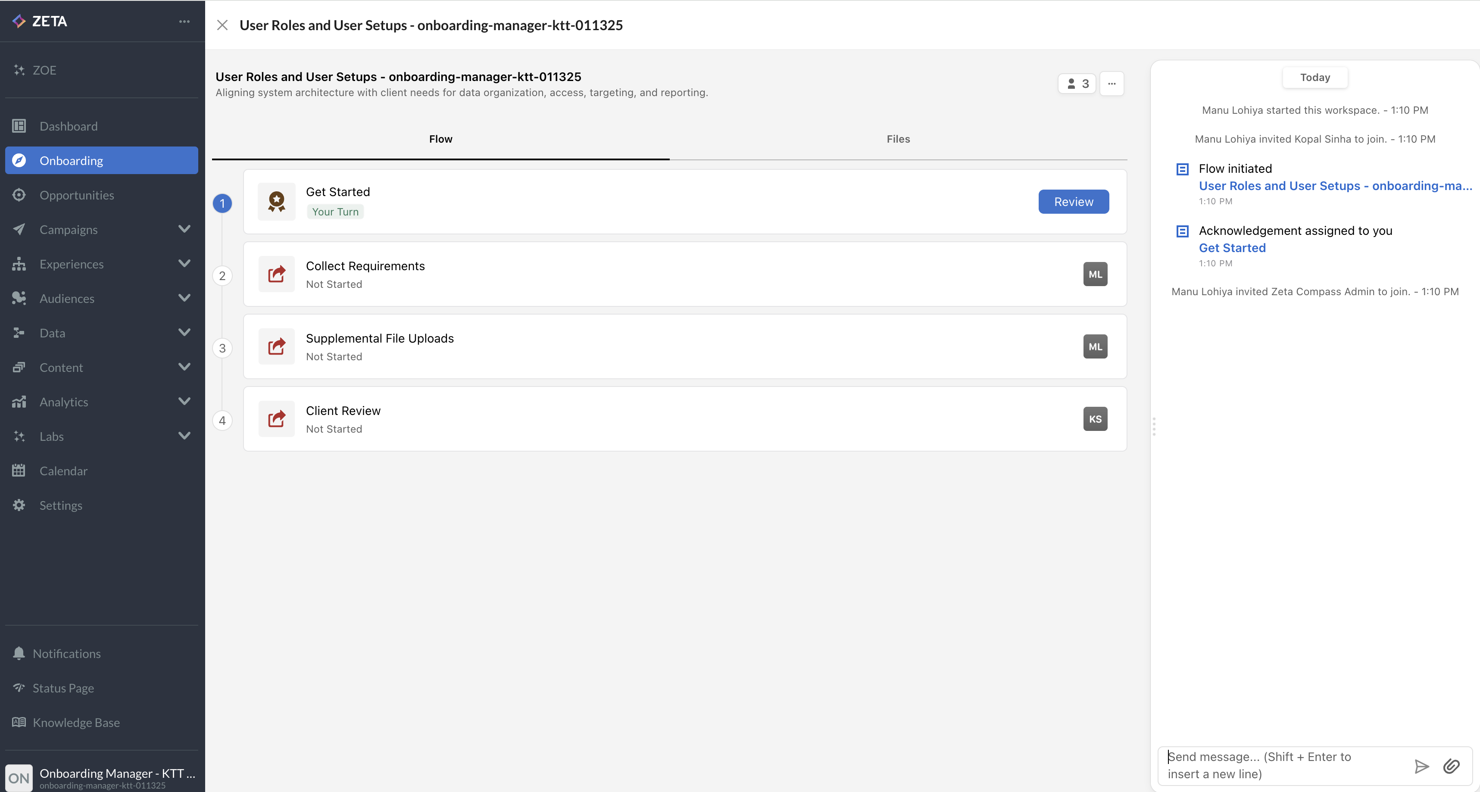Image resolution: width=1480 pixels, height=792 pixels.
Task: Expand the Labs dropdown chevron
Action: [x=184, y=436]
